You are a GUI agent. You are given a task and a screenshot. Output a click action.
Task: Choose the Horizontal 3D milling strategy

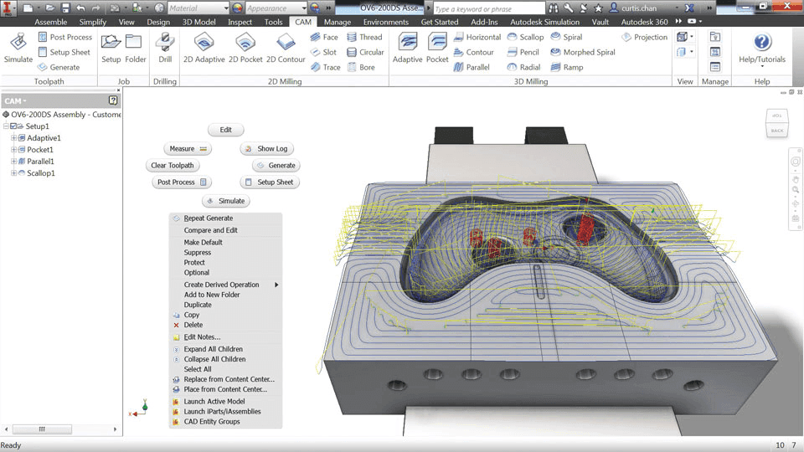[477, 37]
